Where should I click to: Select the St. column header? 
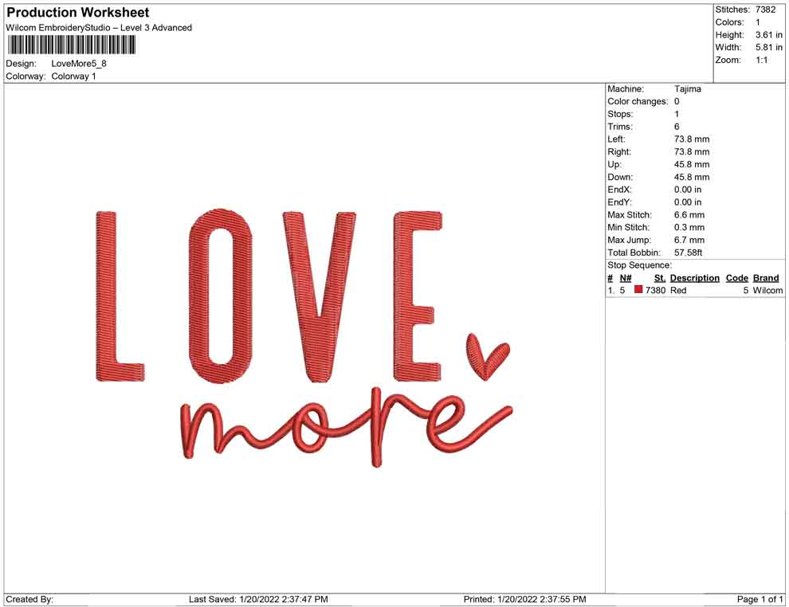pos(659,277)
